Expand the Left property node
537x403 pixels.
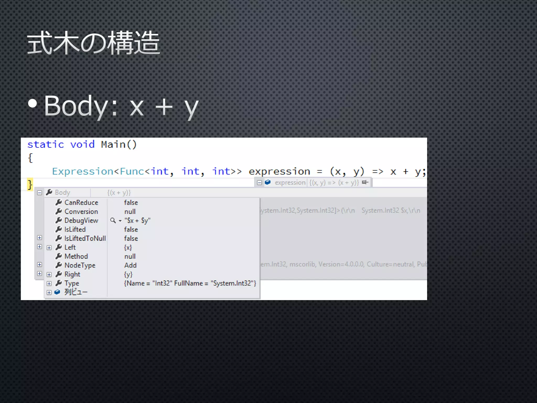pyautogui.click(x=49, y=248)
